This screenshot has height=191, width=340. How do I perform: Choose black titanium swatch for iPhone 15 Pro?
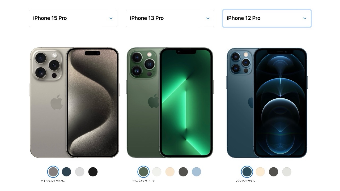[93, 172]
